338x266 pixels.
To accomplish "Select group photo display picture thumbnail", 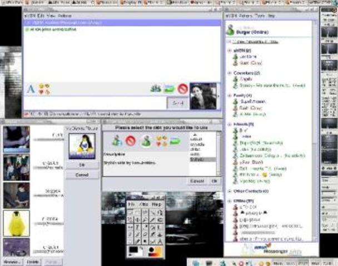I will pos(16,167).
